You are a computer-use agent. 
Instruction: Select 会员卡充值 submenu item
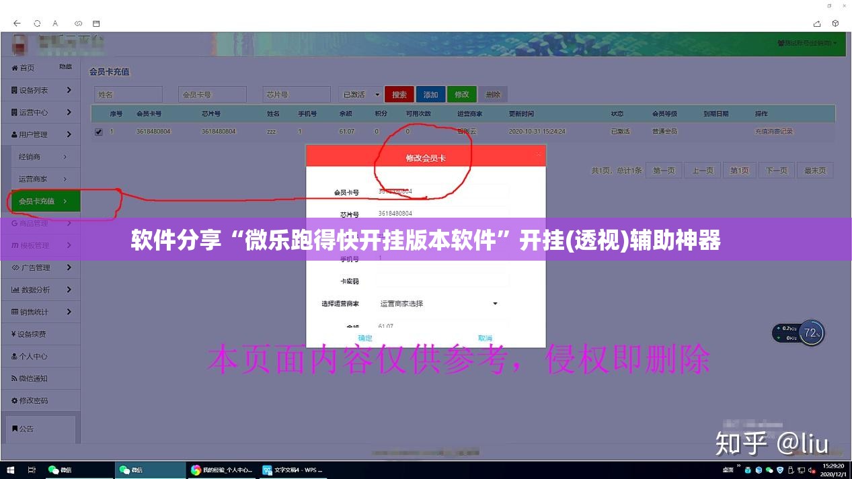[x=44, y=201]
